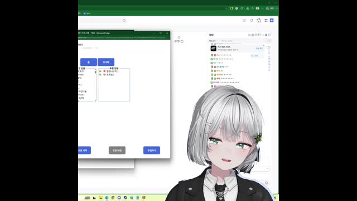Screen dimensions: 357x201
Task: Click the yellow extension icon in the browser toolbar
Action: [x=231, y=8]
